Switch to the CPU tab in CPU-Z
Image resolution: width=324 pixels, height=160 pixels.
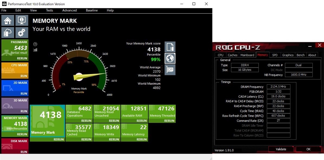tap(221, 55)
